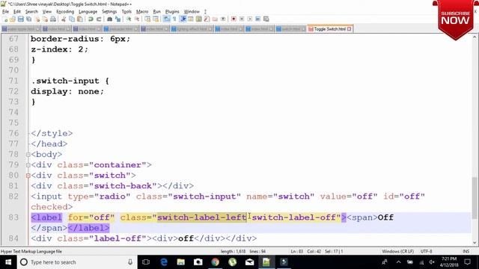Screen dimensions: 479x269
Task: Click the Save All toolbar icon
Action: point(29,19)
